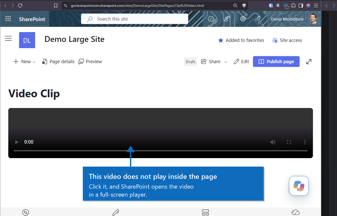This screenshot has height=216, width=337.
Task: Expand the New dropdown
Action: pos(24,62)
